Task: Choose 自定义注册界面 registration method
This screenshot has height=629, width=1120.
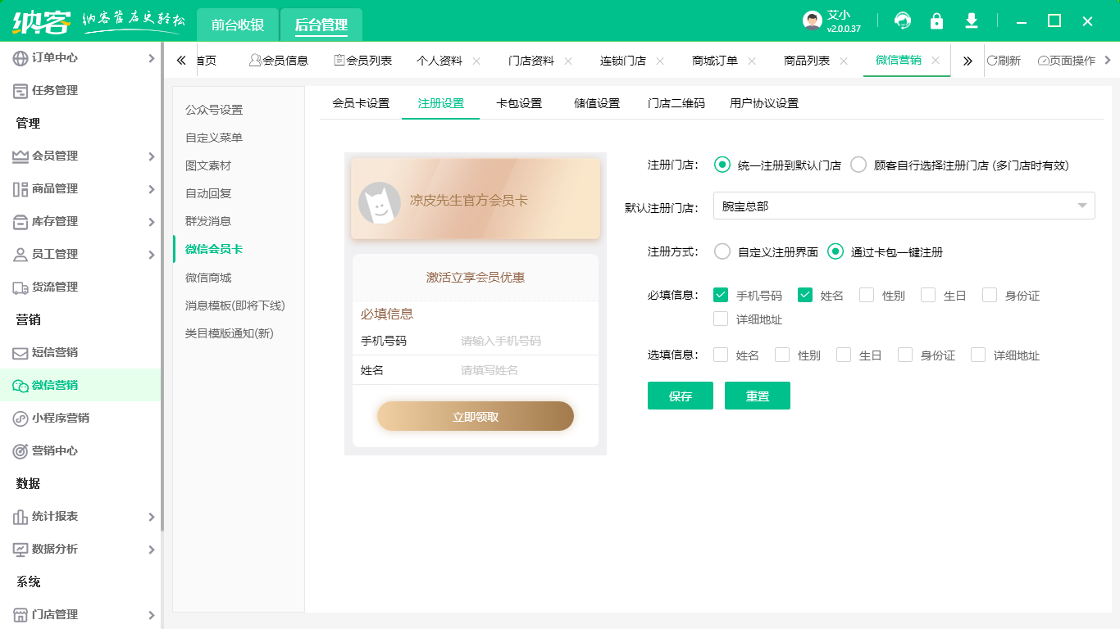Action: point(722,251)
